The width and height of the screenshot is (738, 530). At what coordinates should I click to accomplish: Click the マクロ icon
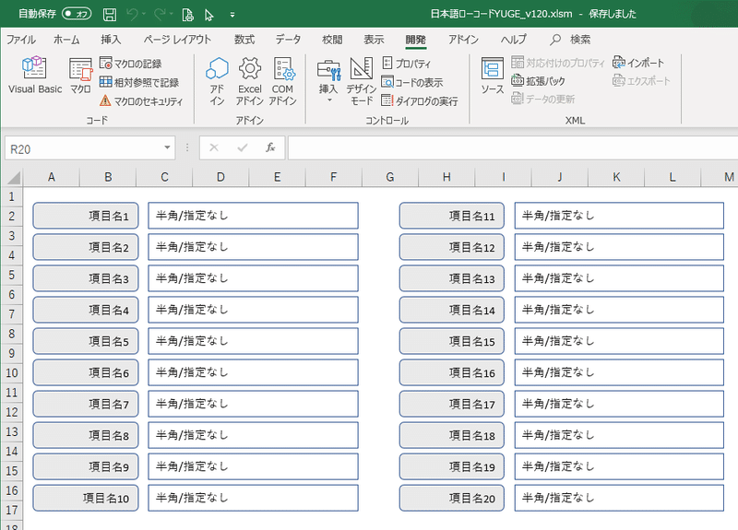tap(80, 76)
